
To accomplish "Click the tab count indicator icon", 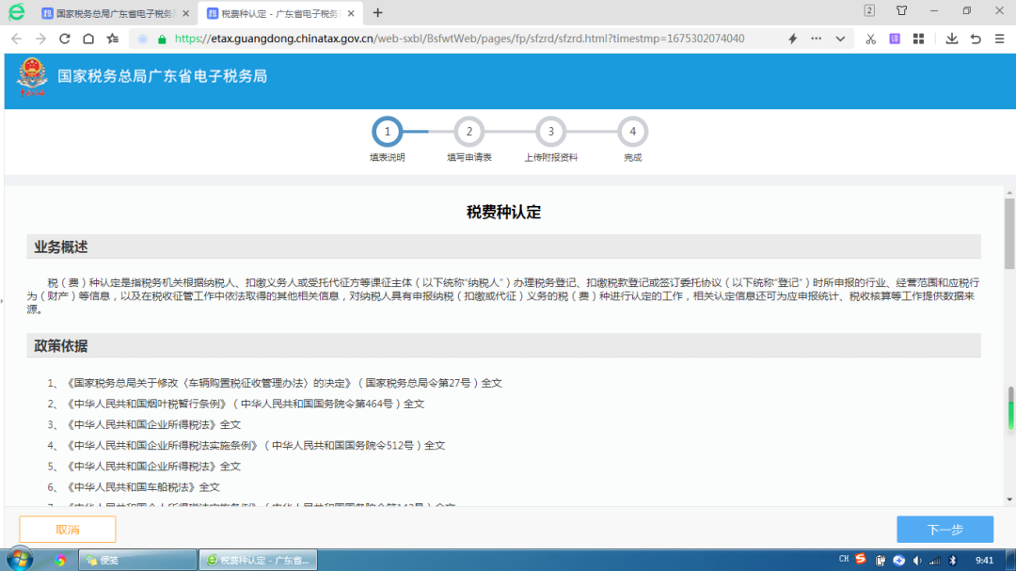I will 869,10.
